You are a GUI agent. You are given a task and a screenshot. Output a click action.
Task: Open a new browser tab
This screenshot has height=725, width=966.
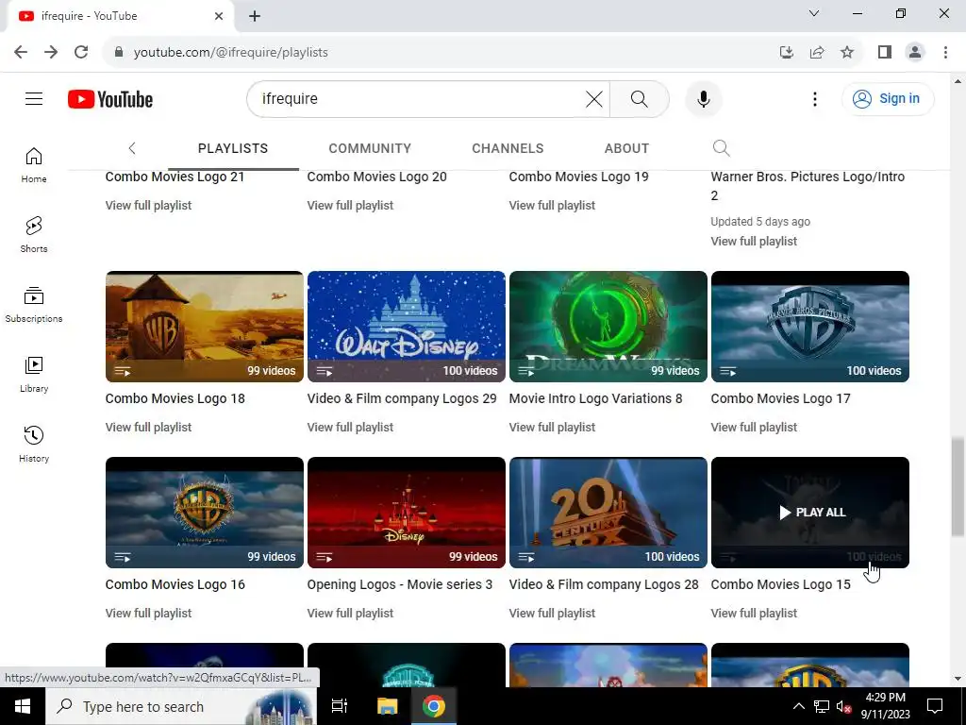pos(255,16)
